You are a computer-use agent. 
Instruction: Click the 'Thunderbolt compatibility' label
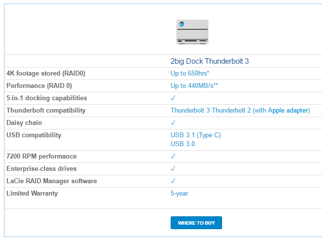[x=46, y=111]
